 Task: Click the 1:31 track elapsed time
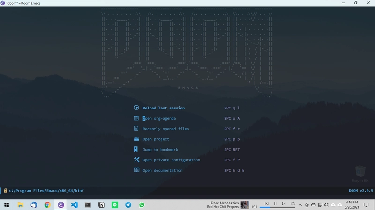click(x=254, y=207)
